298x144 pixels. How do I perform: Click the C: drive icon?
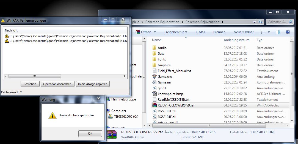click(111, 117)
